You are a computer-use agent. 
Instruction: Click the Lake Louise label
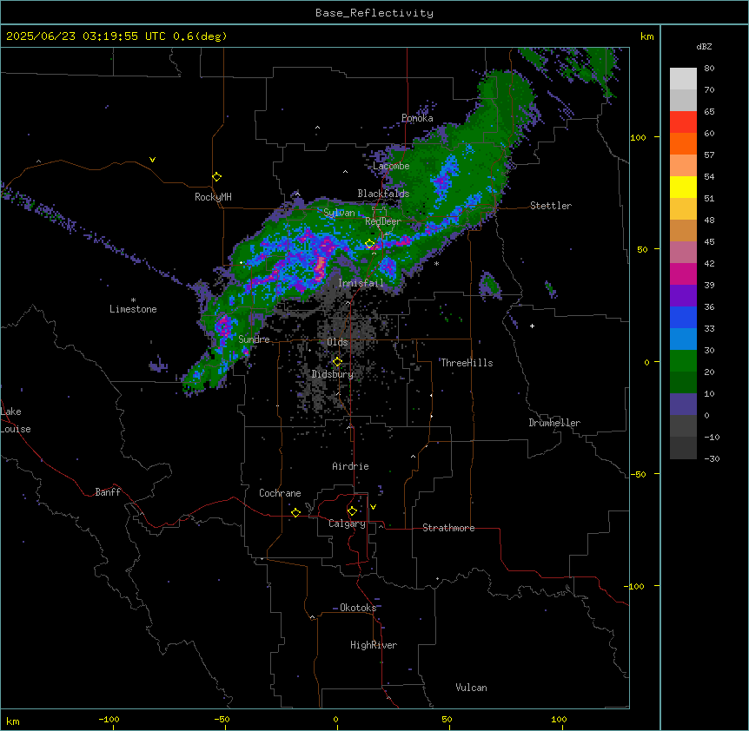pyautogui.click(x=16, y=420)
